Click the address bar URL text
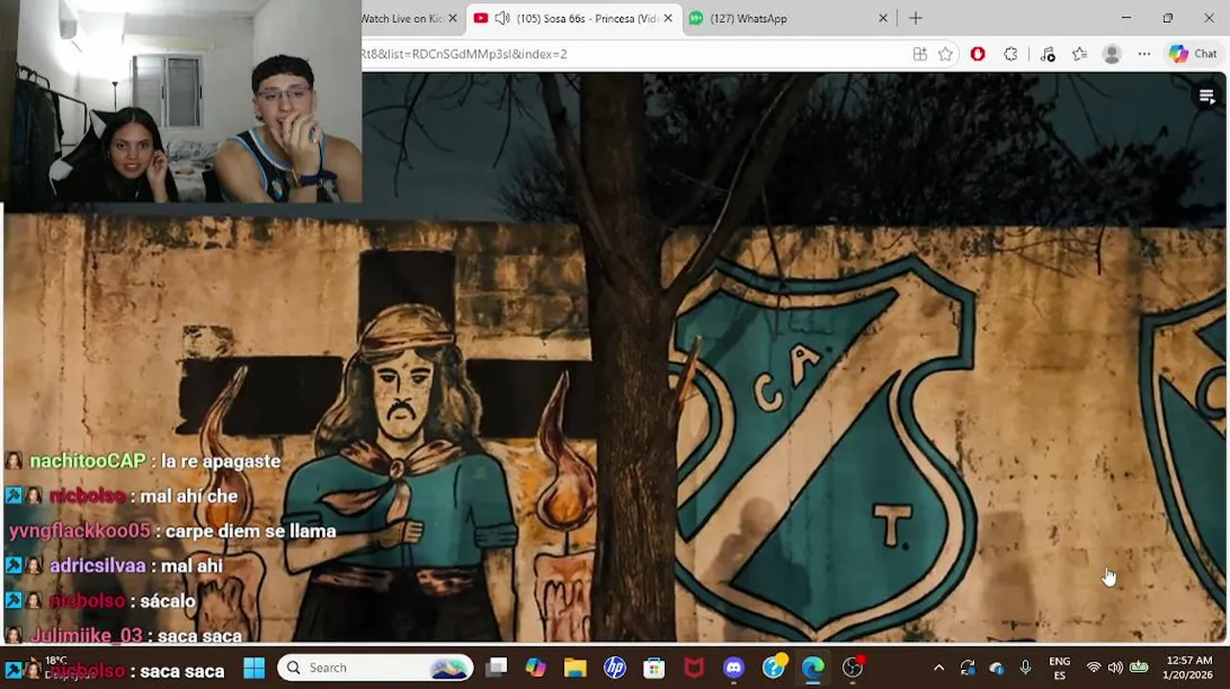The image size is (1230, 689). pos(465,55)
